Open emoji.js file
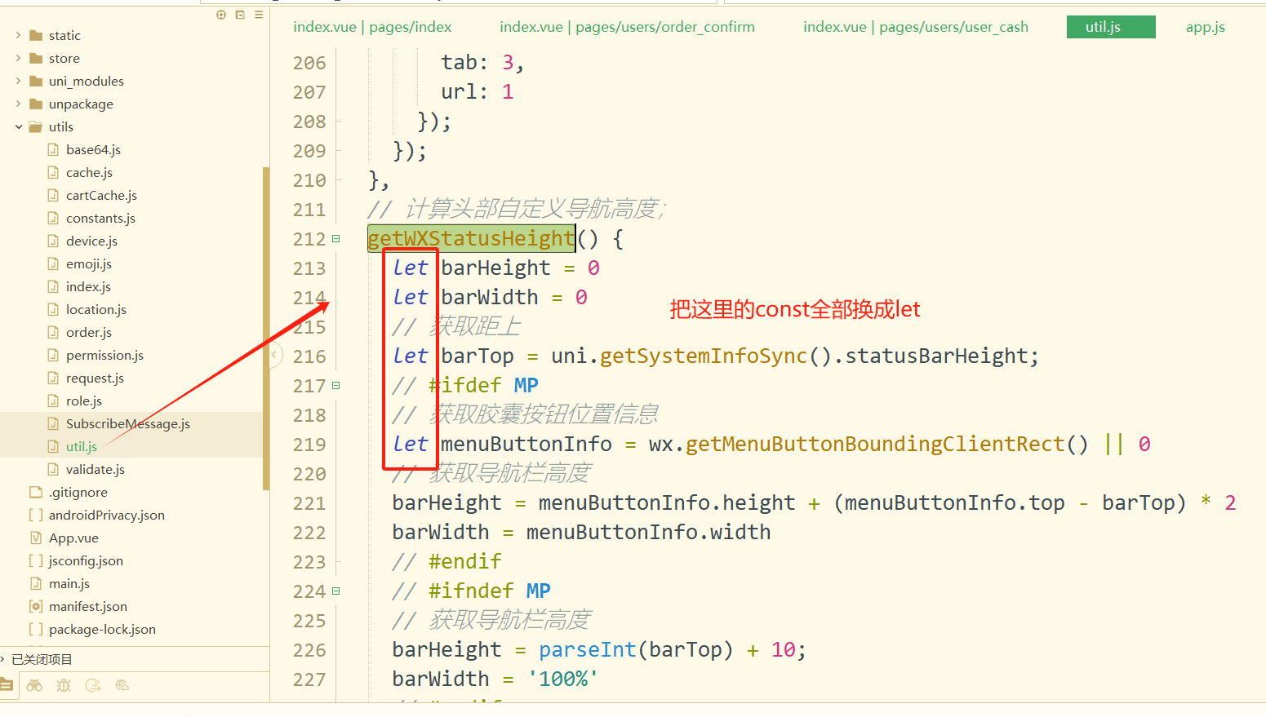This screenshot has width=1266, height=717. (x=89, y=263)
